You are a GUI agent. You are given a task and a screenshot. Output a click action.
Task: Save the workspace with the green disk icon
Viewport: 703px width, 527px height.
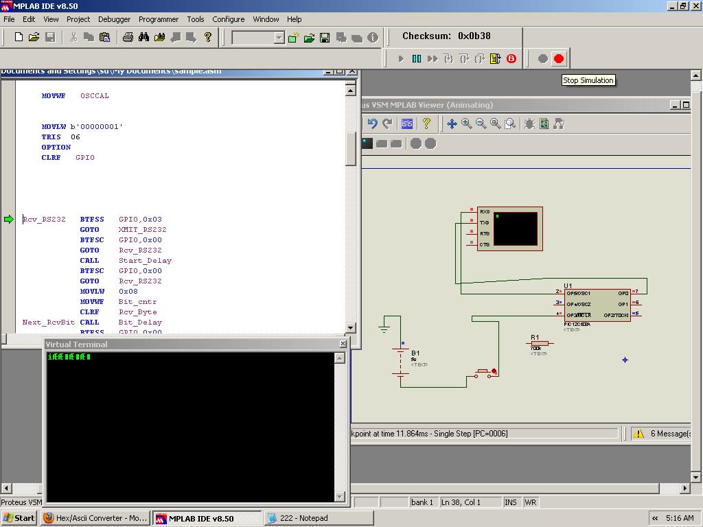[x=325, y=38]
